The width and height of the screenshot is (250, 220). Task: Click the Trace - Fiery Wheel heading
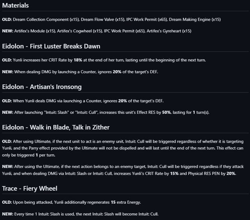[x=30, y=189]
